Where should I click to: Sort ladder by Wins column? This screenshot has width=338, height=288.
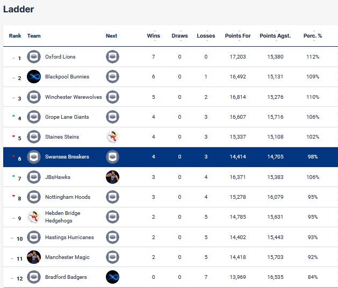pos(154,36)
